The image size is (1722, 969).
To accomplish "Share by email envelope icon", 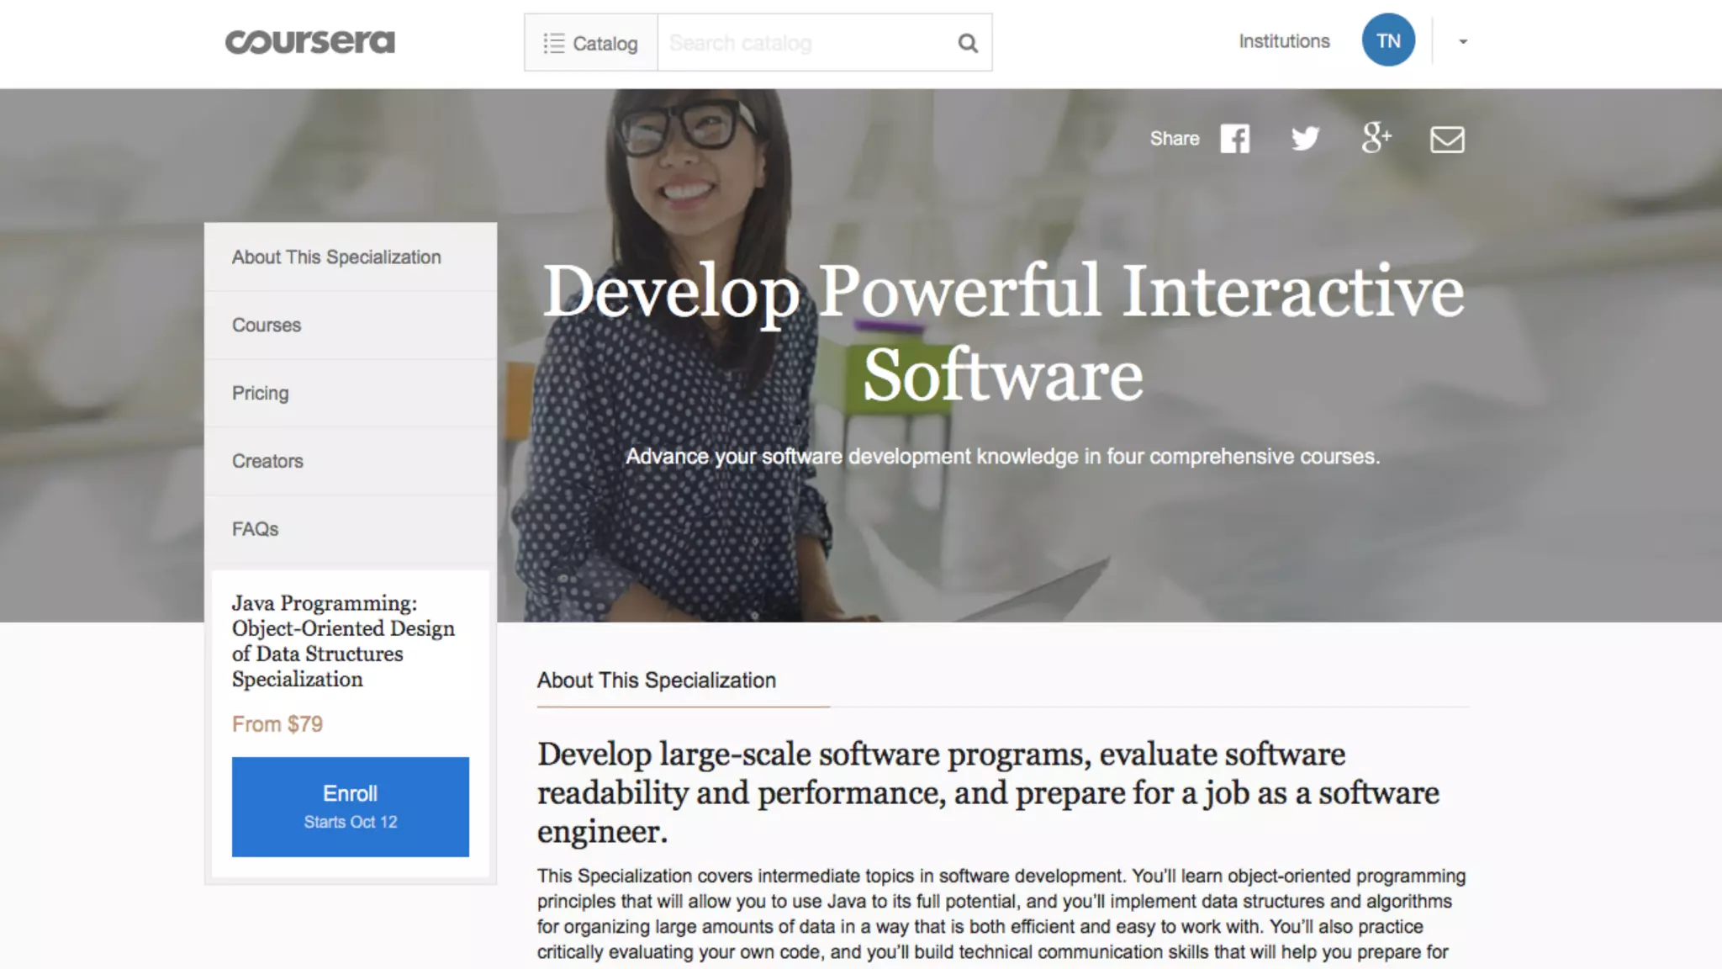I will pos(1447,140).
